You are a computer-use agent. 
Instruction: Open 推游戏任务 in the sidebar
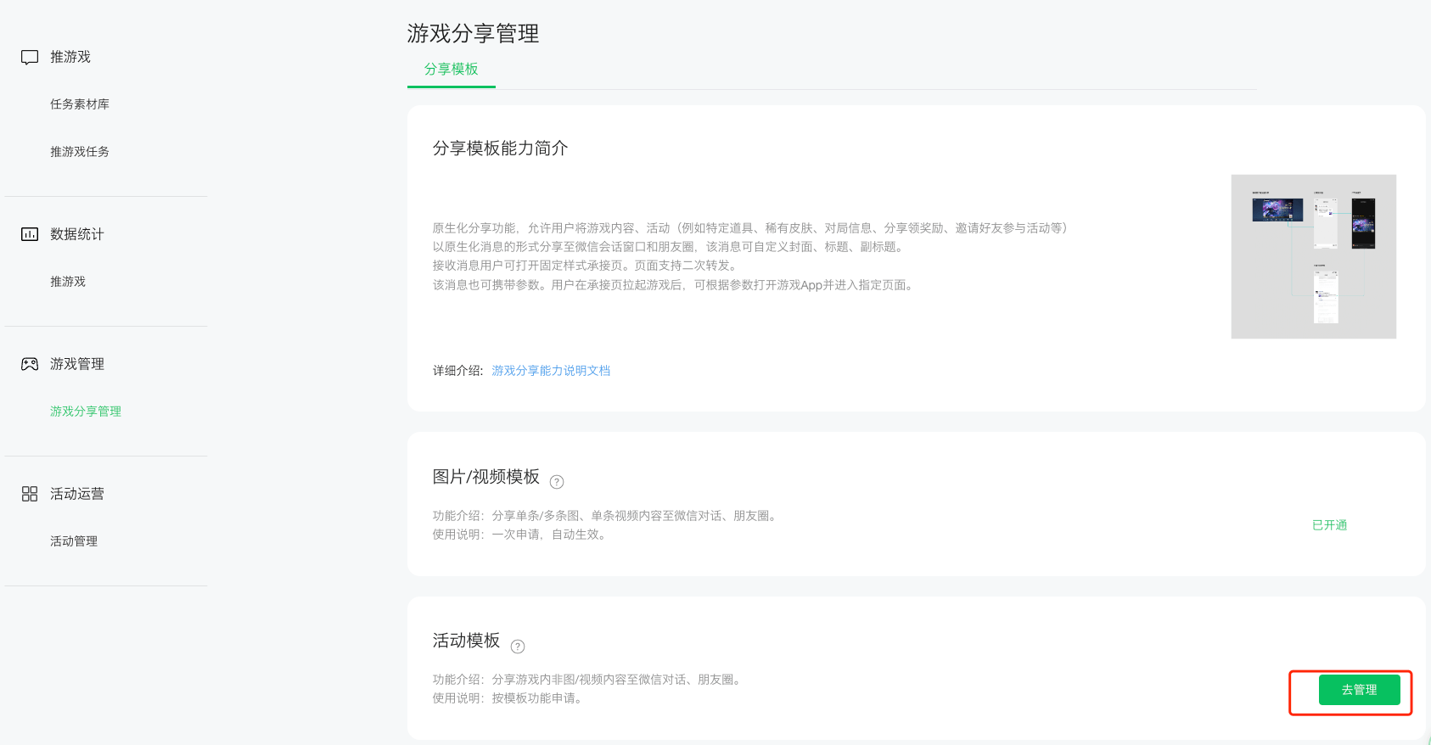[x=80, y=152]
